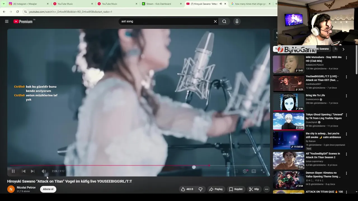The image size is (358, 201).
Task: Close the Instagram Mesajlar tab
Action: pos(48,4)
